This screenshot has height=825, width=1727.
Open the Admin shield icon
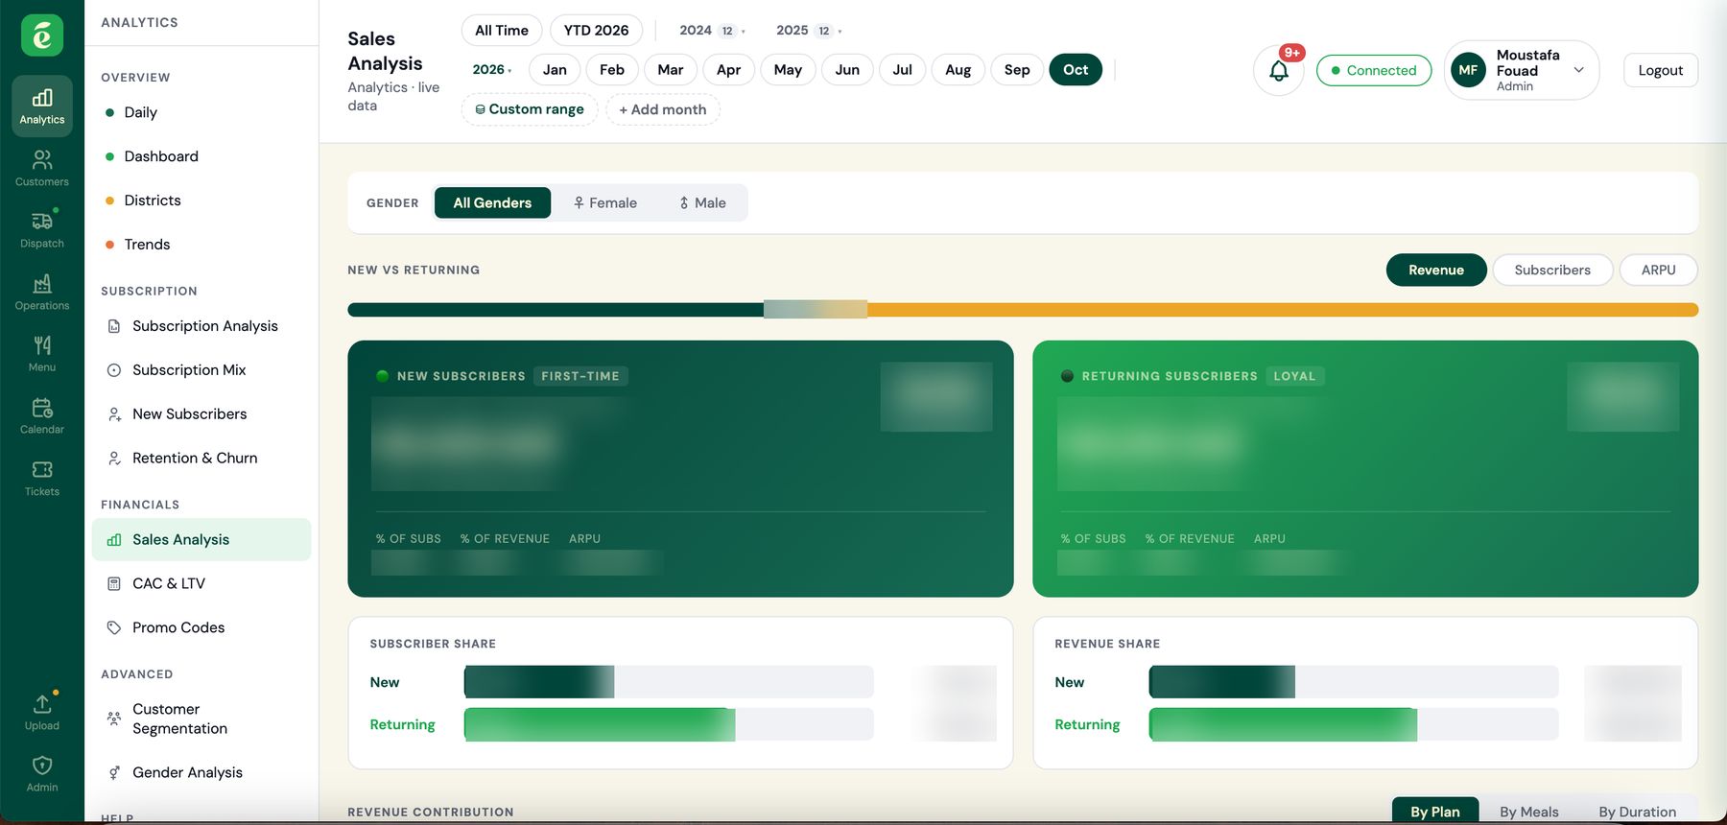pyautogui.click(x=42, y=773)
